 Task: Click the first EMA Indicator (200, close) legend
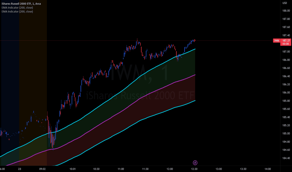pos(17,8)
